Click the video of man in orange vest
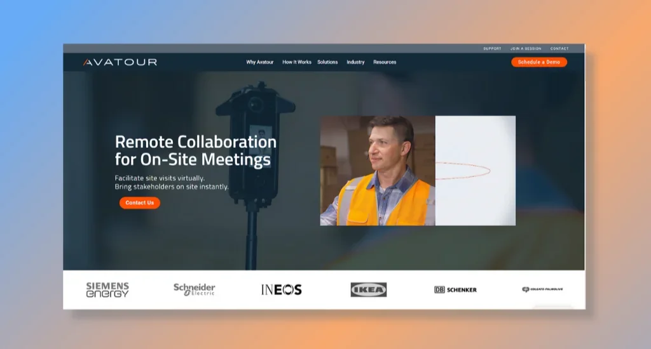The height and width of the screenshot is (349, 651). 378,171
